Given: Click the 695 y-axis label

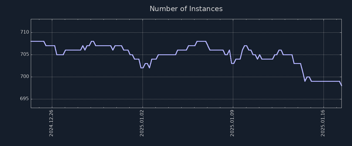Looking at the screenshot, I should 25,99.
